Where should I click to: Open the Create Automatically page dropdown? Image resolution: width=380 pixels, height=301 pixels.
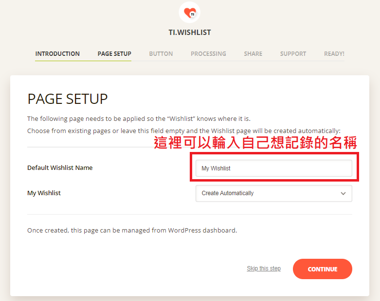268,193
